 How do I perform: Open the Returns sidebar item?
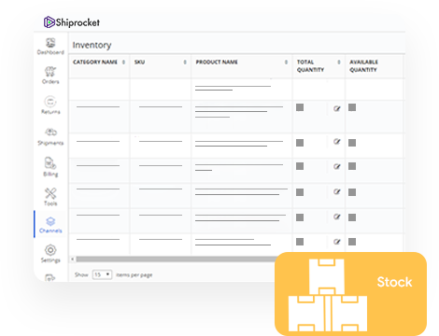[50, 105]
